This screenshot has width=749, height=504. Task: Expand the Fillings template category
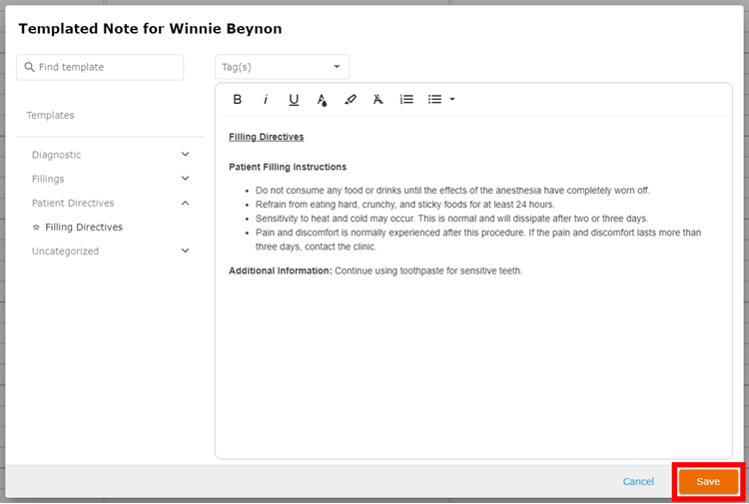pos(186,179)
